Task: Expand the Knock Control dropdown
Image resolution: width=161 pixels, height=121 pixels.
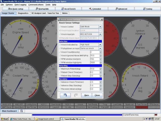Action: (x=100, y=27)
